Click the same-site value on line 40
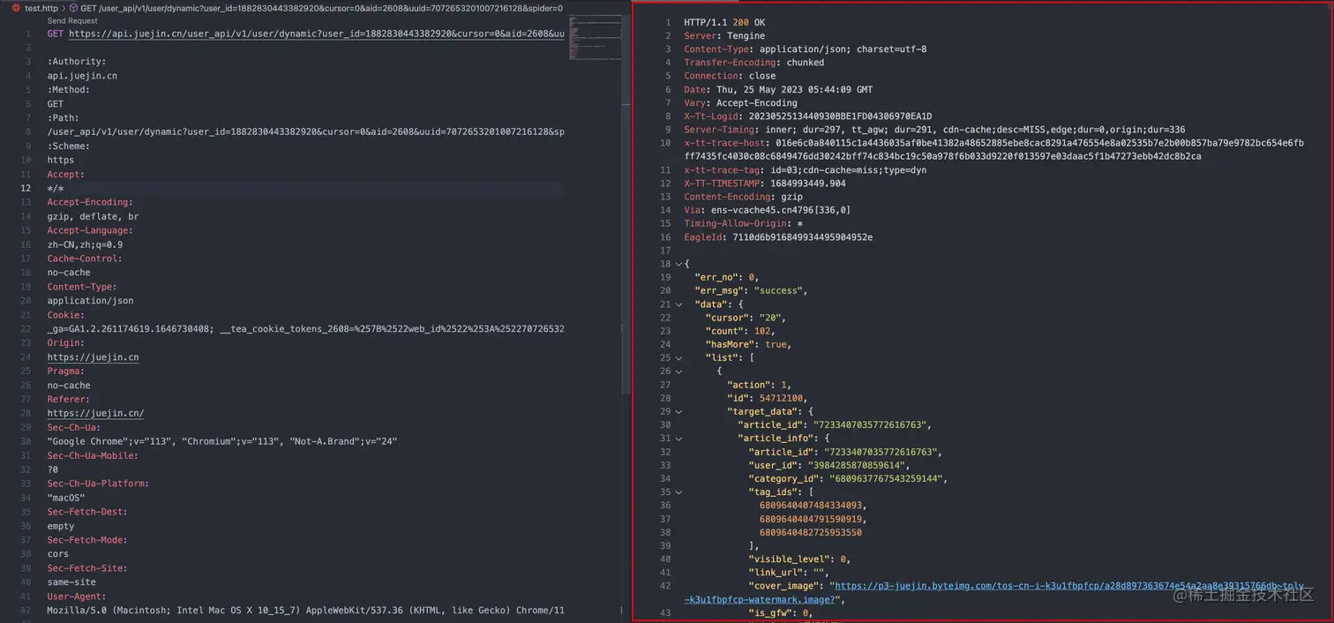1334x623 pixels. coord(71,582)
